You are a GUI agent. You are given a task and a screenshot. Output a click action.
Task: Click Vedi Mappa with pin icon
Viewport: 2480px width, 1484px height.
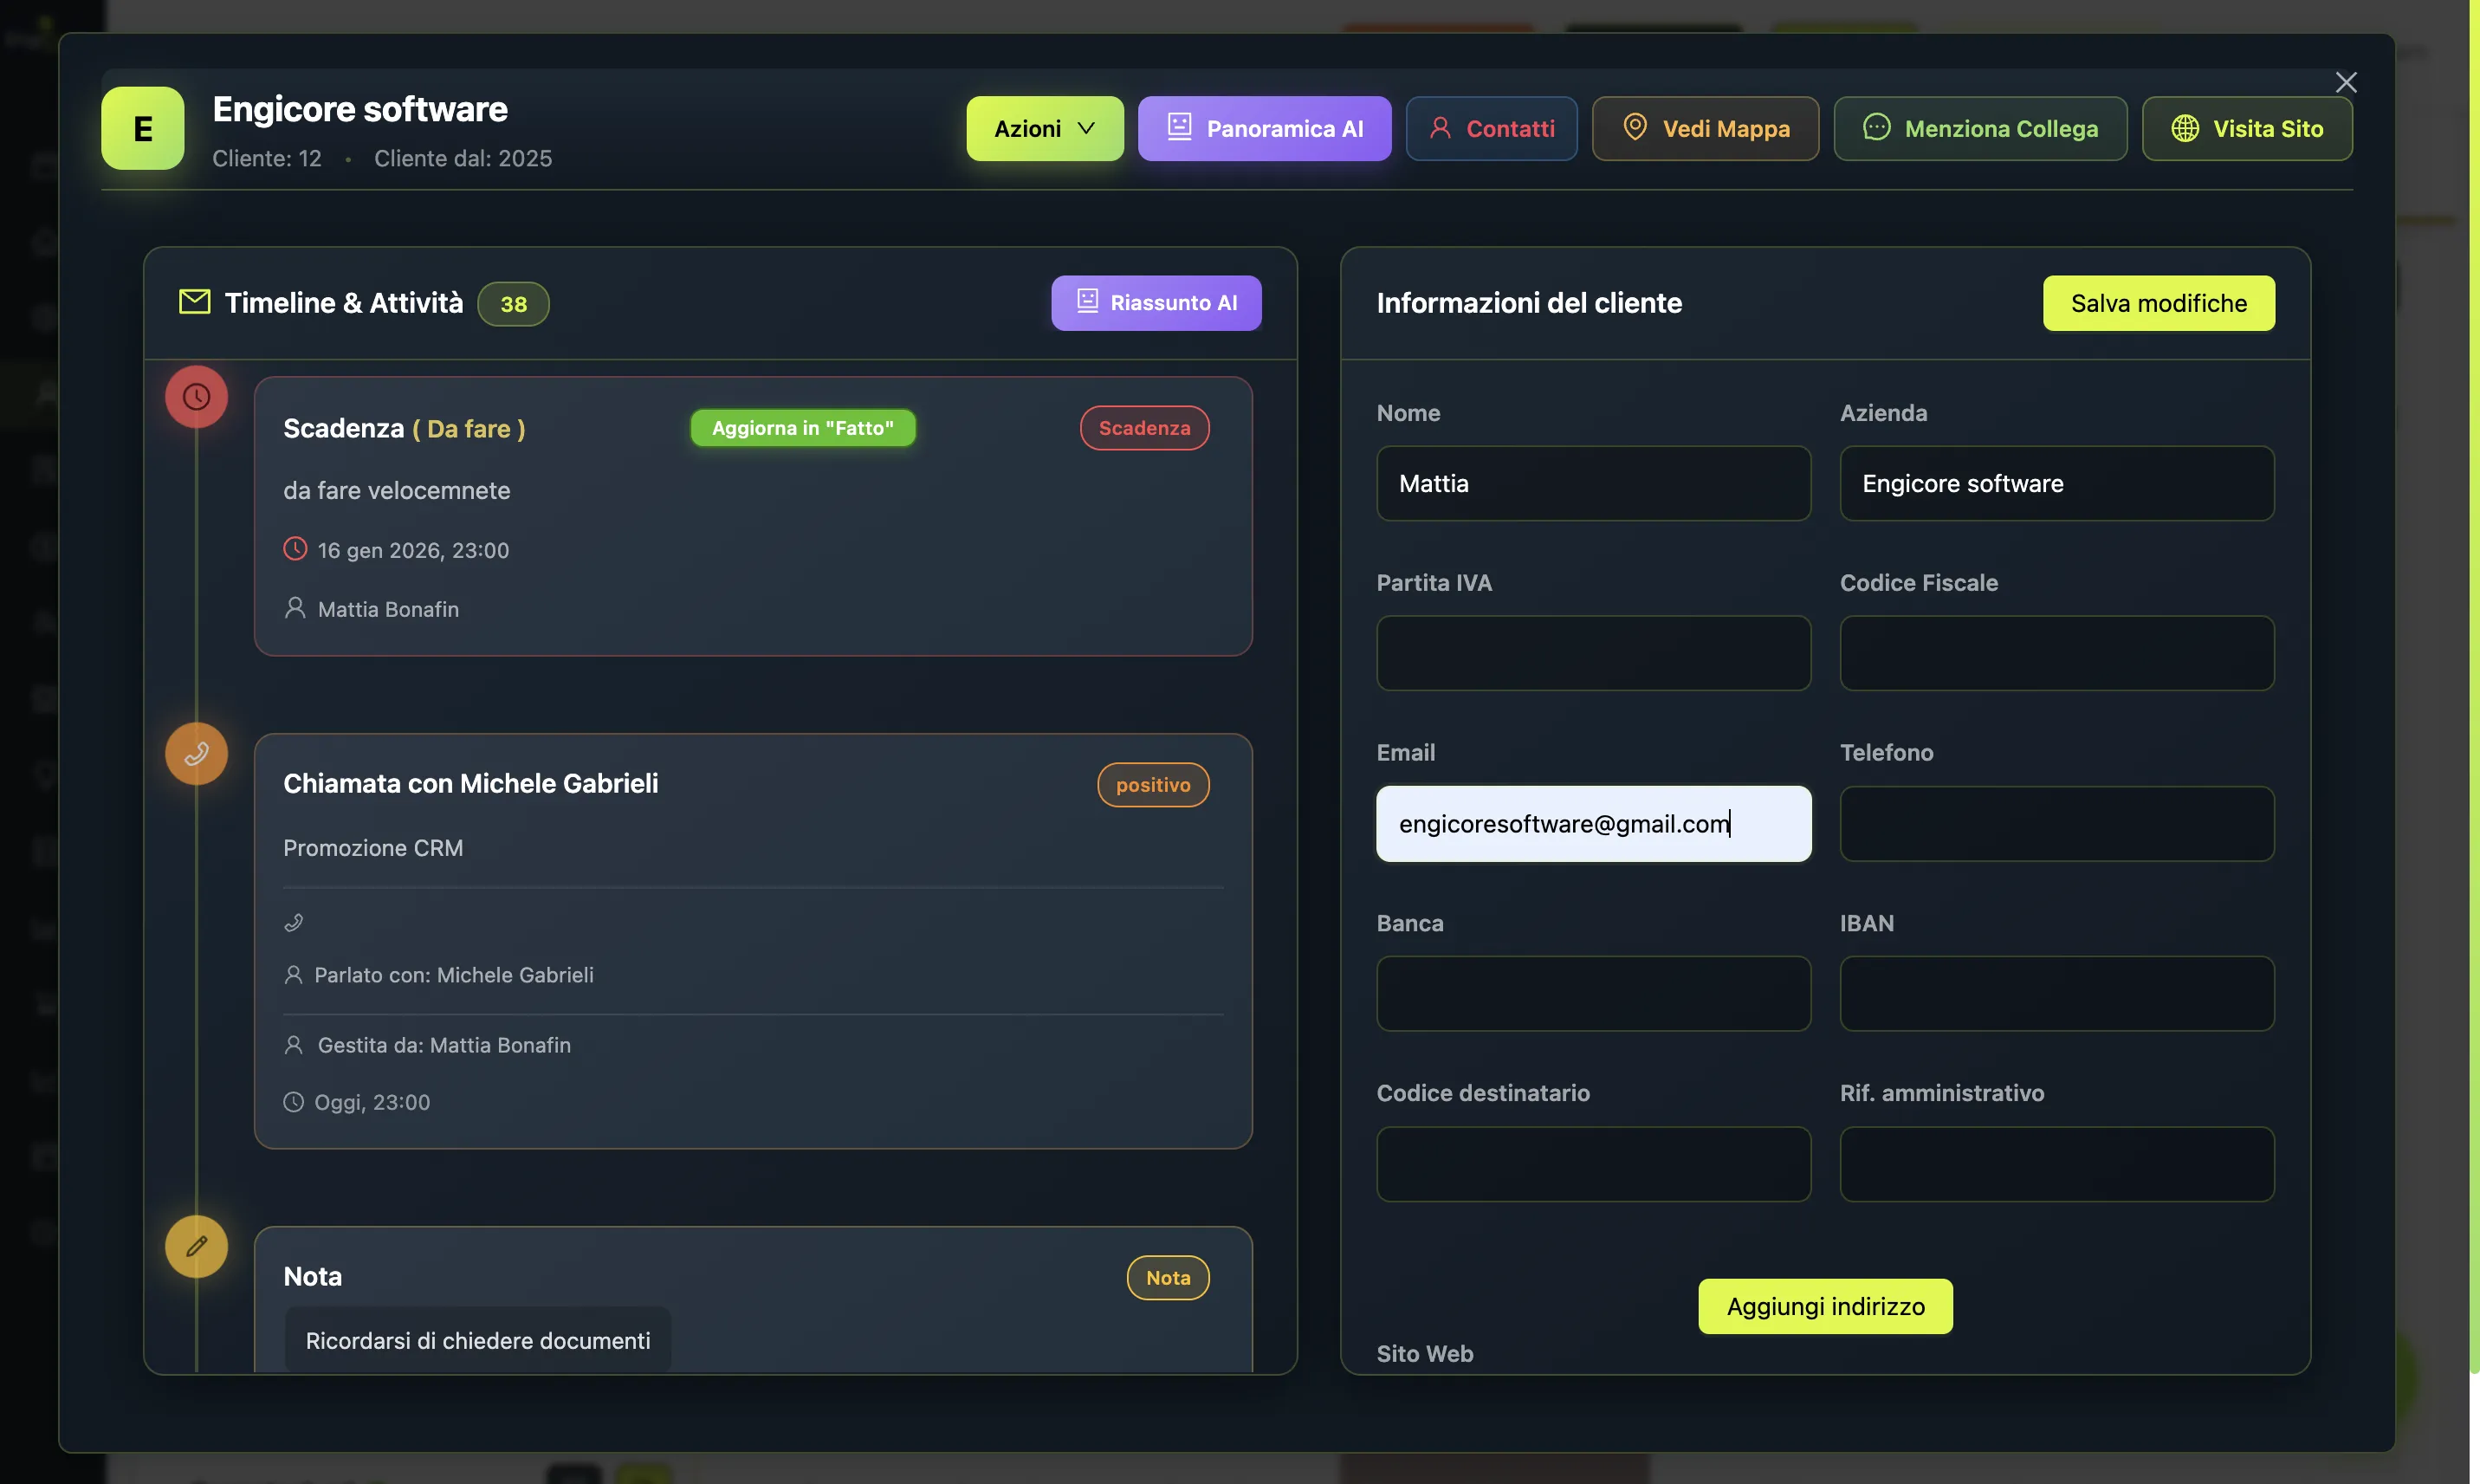[1705, 128]
